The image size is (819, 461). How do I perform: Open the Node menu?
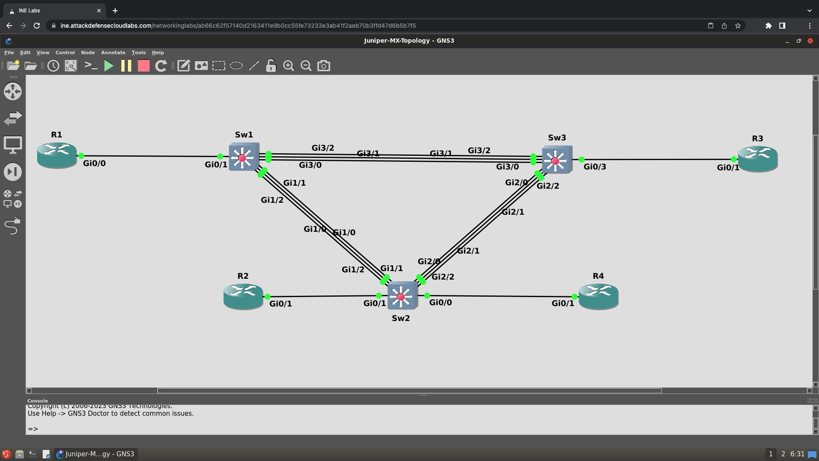click(x=88, y=53)
